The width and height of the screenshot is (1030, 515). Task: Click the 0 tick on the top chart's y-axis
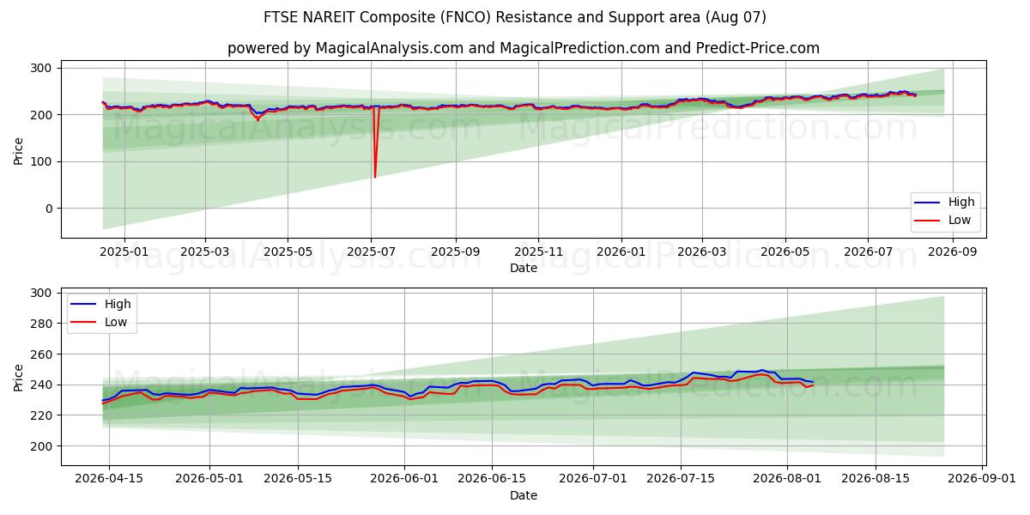[x=51, y=209]
